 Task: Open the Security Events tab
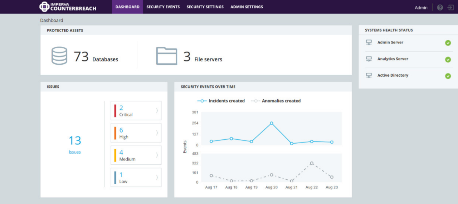(x=163, y=7)
